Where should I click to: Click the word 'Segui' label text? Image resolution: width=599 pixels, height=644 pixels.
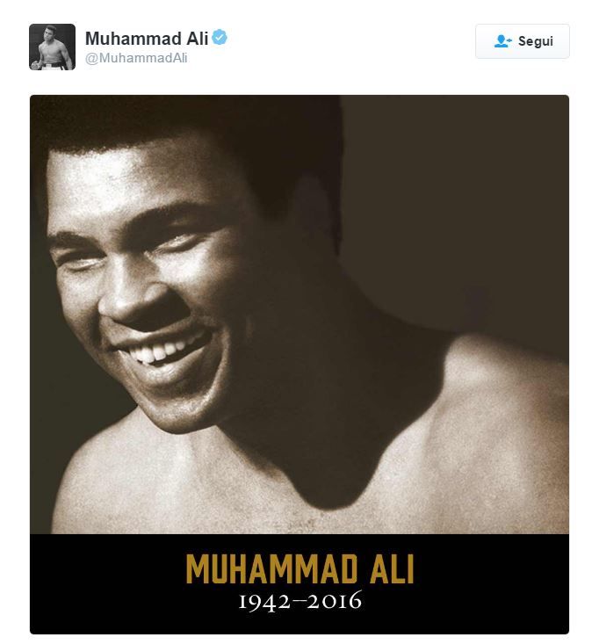[536, 41]
